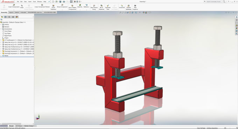Select the Mate tool

[x=22, y=7]
